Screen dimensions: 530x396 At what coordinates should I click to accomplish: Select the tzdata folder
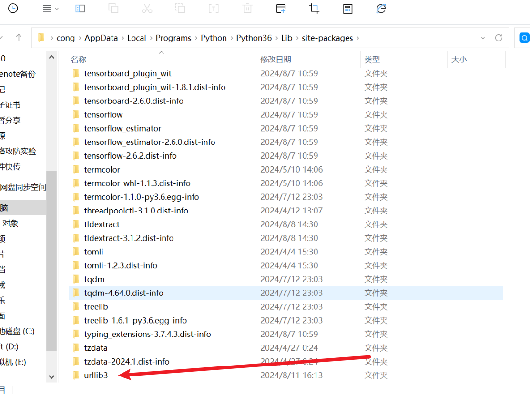click(96, 348)
